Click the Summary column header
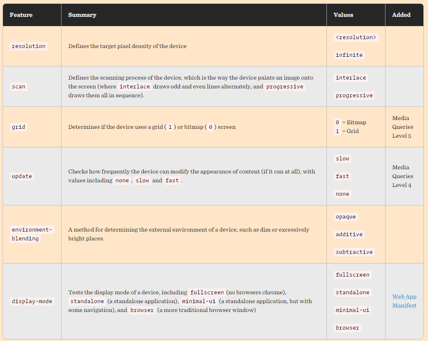The height and width of the screenshot is (341, 428). click(x=82, y=15)
